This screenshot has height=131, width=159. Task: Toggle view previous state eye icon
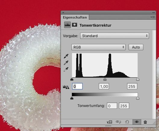click(x=118, y=122)
